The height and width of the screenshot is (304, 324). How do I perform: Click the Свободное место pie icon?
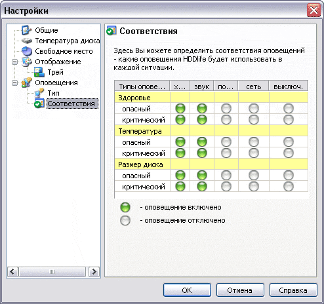(27, 51)
